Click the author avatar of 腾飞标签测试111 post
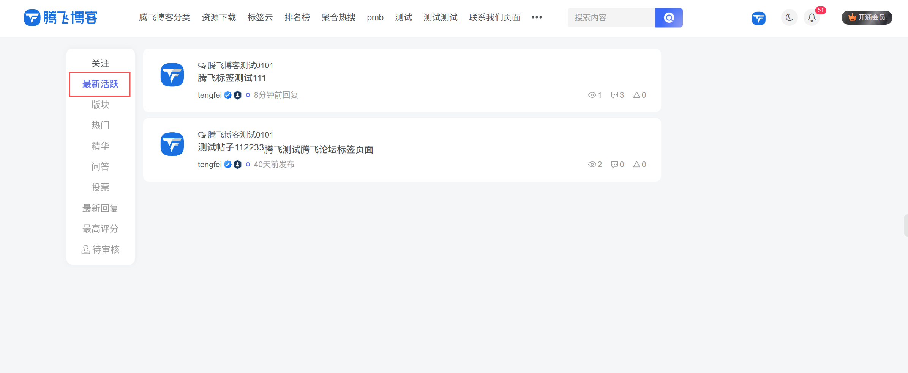This screenshot has height=373, width=908. 172,75
